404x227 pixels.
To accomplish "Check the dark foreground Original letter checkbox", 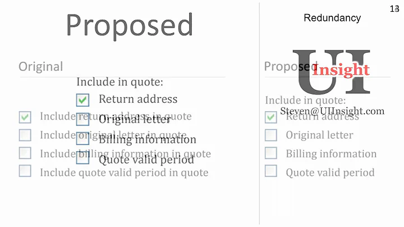I will coord(82,120).
